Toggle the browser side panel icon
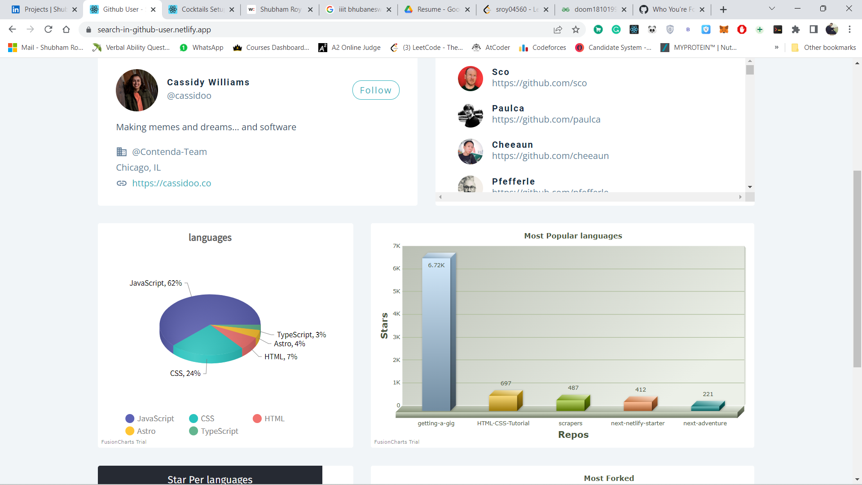The width and height of the screenshot is (862, 485). pyautogui.click(x=814, y=29)
